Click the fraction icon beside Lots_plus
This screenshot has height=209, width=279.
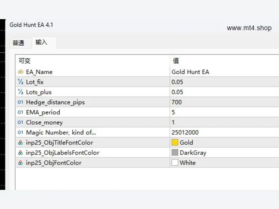point(20,92)
